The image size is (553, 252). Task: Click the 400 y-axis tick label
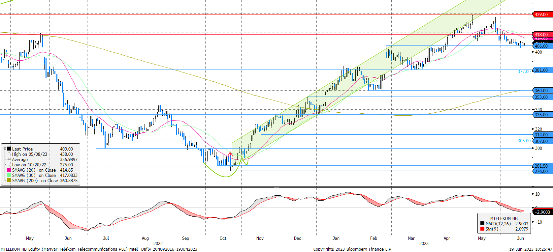(538, 52)
